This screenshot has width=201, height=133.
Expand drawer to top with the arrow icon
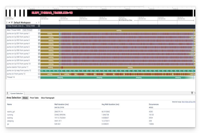point(192,93)
